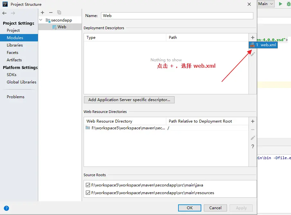The width and height of the screenshot is (291, 215).
Task: Copy the selected module with the duplicate icon
Action: click(59, 13)
